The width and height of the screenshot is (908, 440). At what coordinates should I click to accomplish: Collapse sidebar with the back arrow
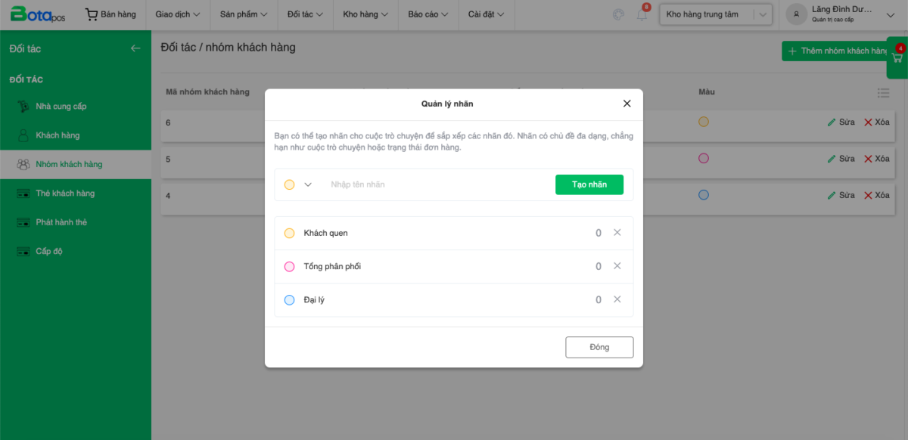[x=135, y=48]
